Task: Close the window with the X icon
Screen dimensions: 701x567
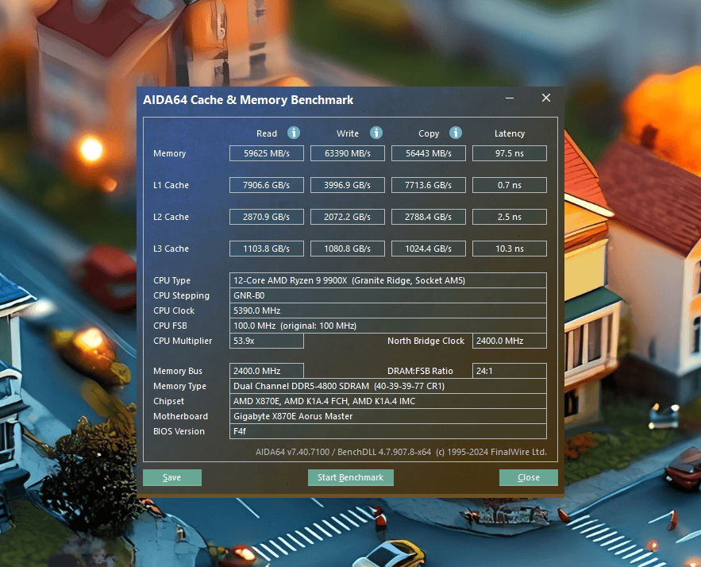Action: (546, 98)
